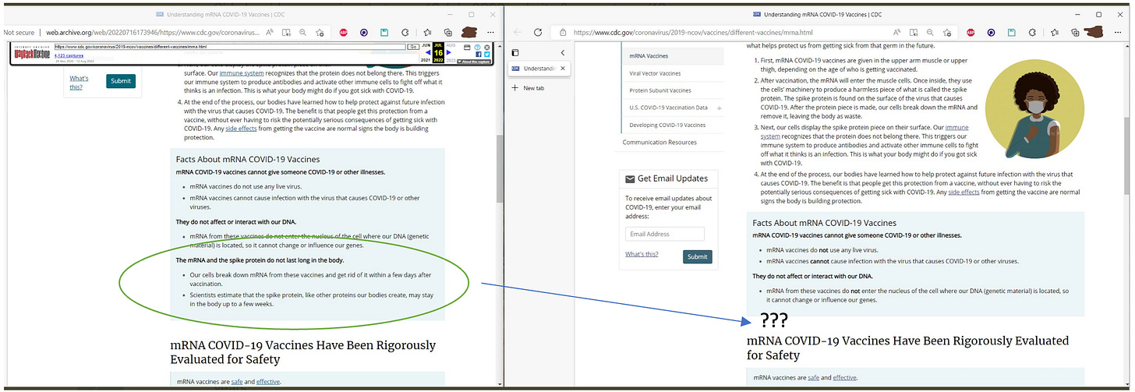
Task: Open the 4,123 captures link
Action: click(69, 55)
